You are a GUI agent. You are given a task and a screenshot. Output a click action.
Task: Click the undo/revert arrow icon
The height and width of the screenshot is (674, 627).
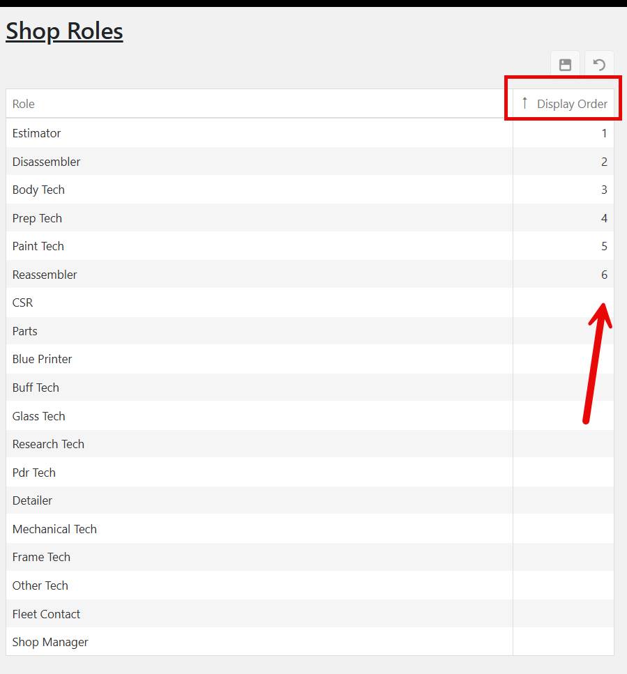tap(599, 65)
